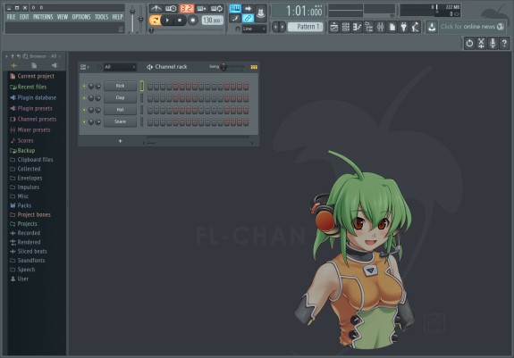Toggle auto scrolling arrow icon

point(248,8)
